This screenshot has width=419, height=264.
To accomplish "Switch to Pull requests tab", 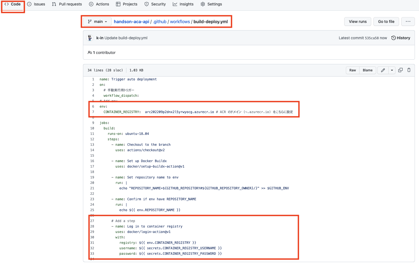I will (67, 4).
